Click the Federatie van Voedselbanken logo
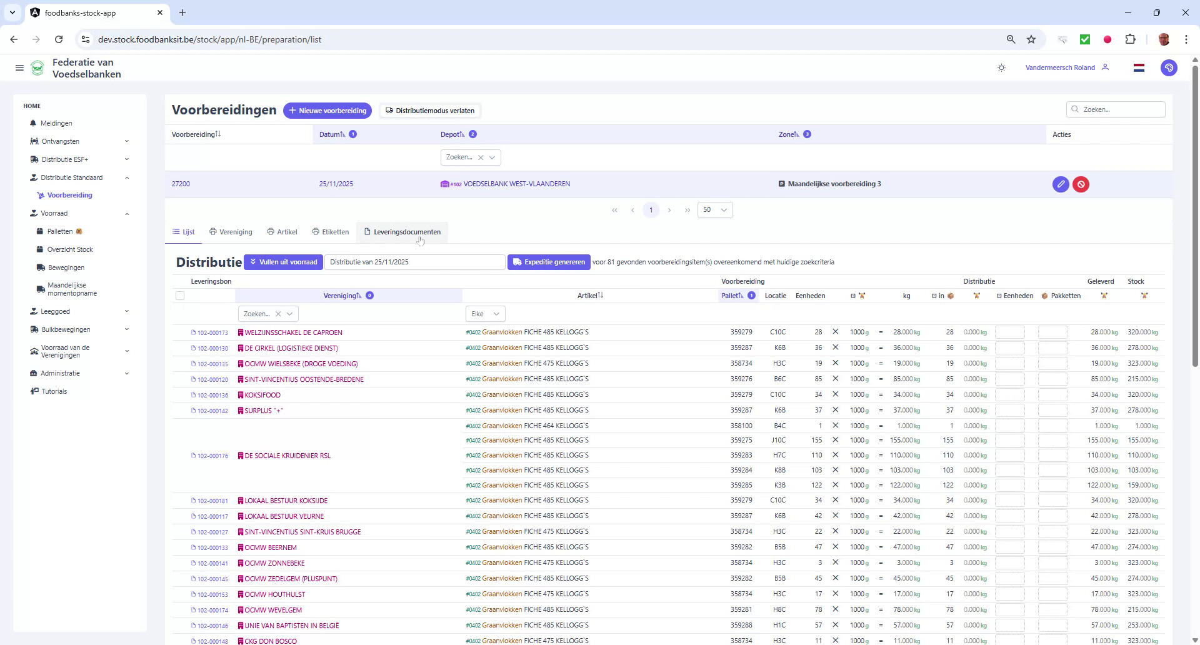 [x=37, y=67]
